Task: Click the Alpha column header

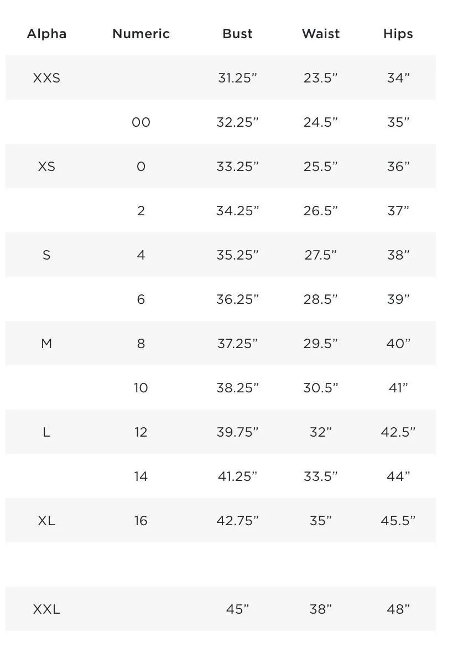Action: pyautogui.click(x=46, y=34)
